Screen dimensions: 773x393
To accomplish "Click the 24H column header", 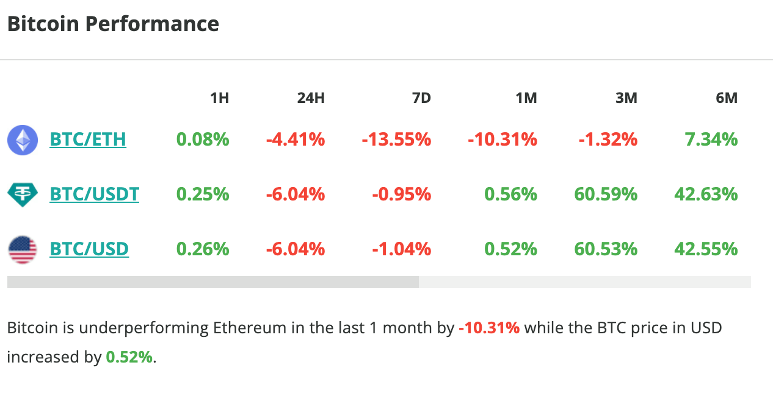I will [311, 97].
